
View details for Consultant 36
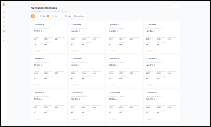click(x=38, y=119)
